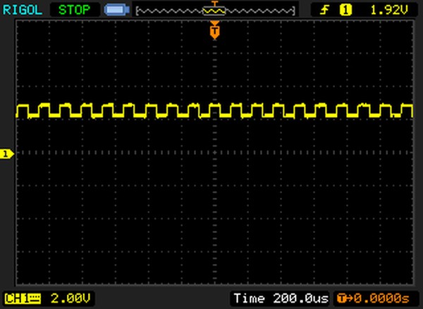The height and width of the screenshot is (309, 423).
Task: Click the channel 1 ground level marker
Action: (7, 153)
